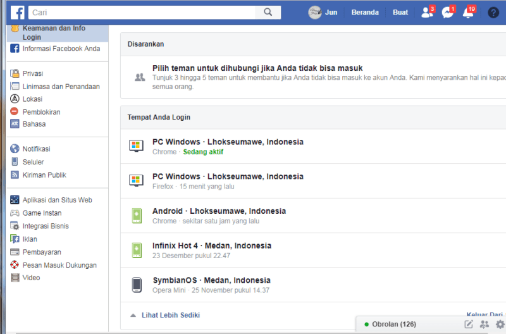The height and width of the screenshot is (334, 506).
Task: Select PC Windows Firefox session row
Action: (x=313, y=181)
